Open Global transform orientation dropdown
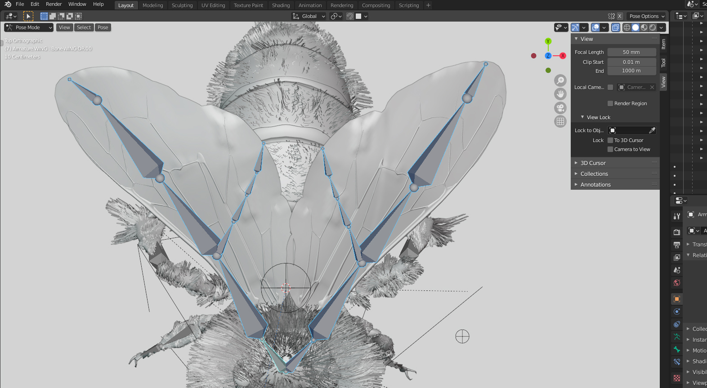The image size is (707, 388). [x=309, y=16]
